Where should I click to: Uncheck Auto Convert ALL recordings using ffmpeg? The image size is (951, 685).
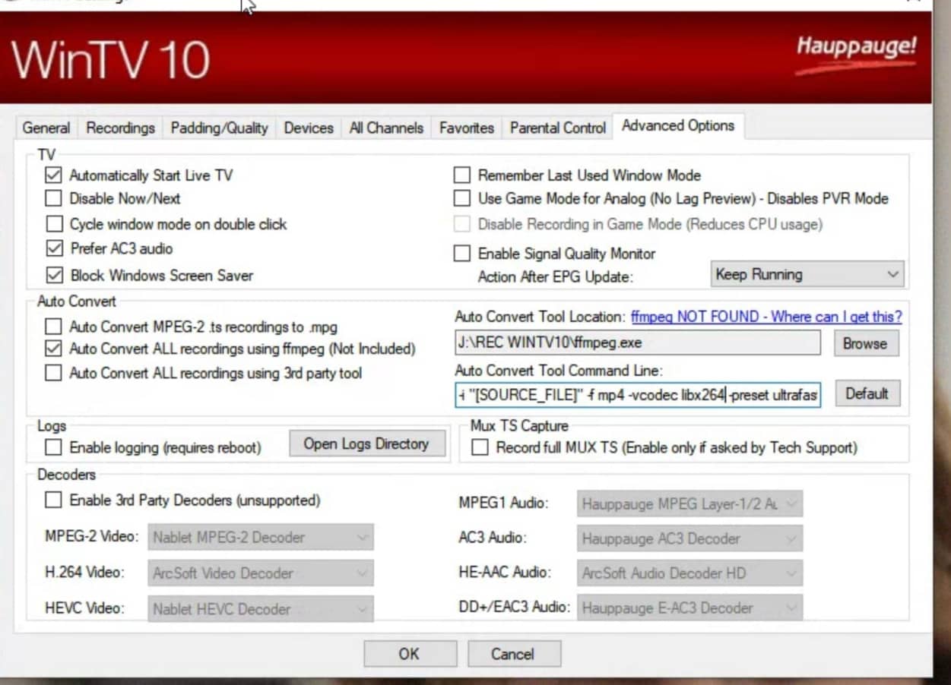53,349
